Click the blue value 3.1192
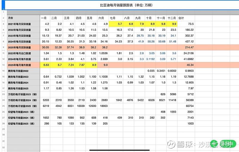The width and height of the screenshot is (239, 152). click(150, 59)
